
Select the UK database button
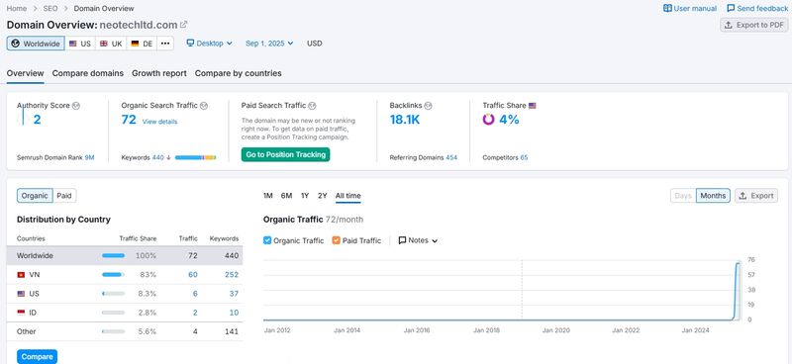click(x=111, y=44)
